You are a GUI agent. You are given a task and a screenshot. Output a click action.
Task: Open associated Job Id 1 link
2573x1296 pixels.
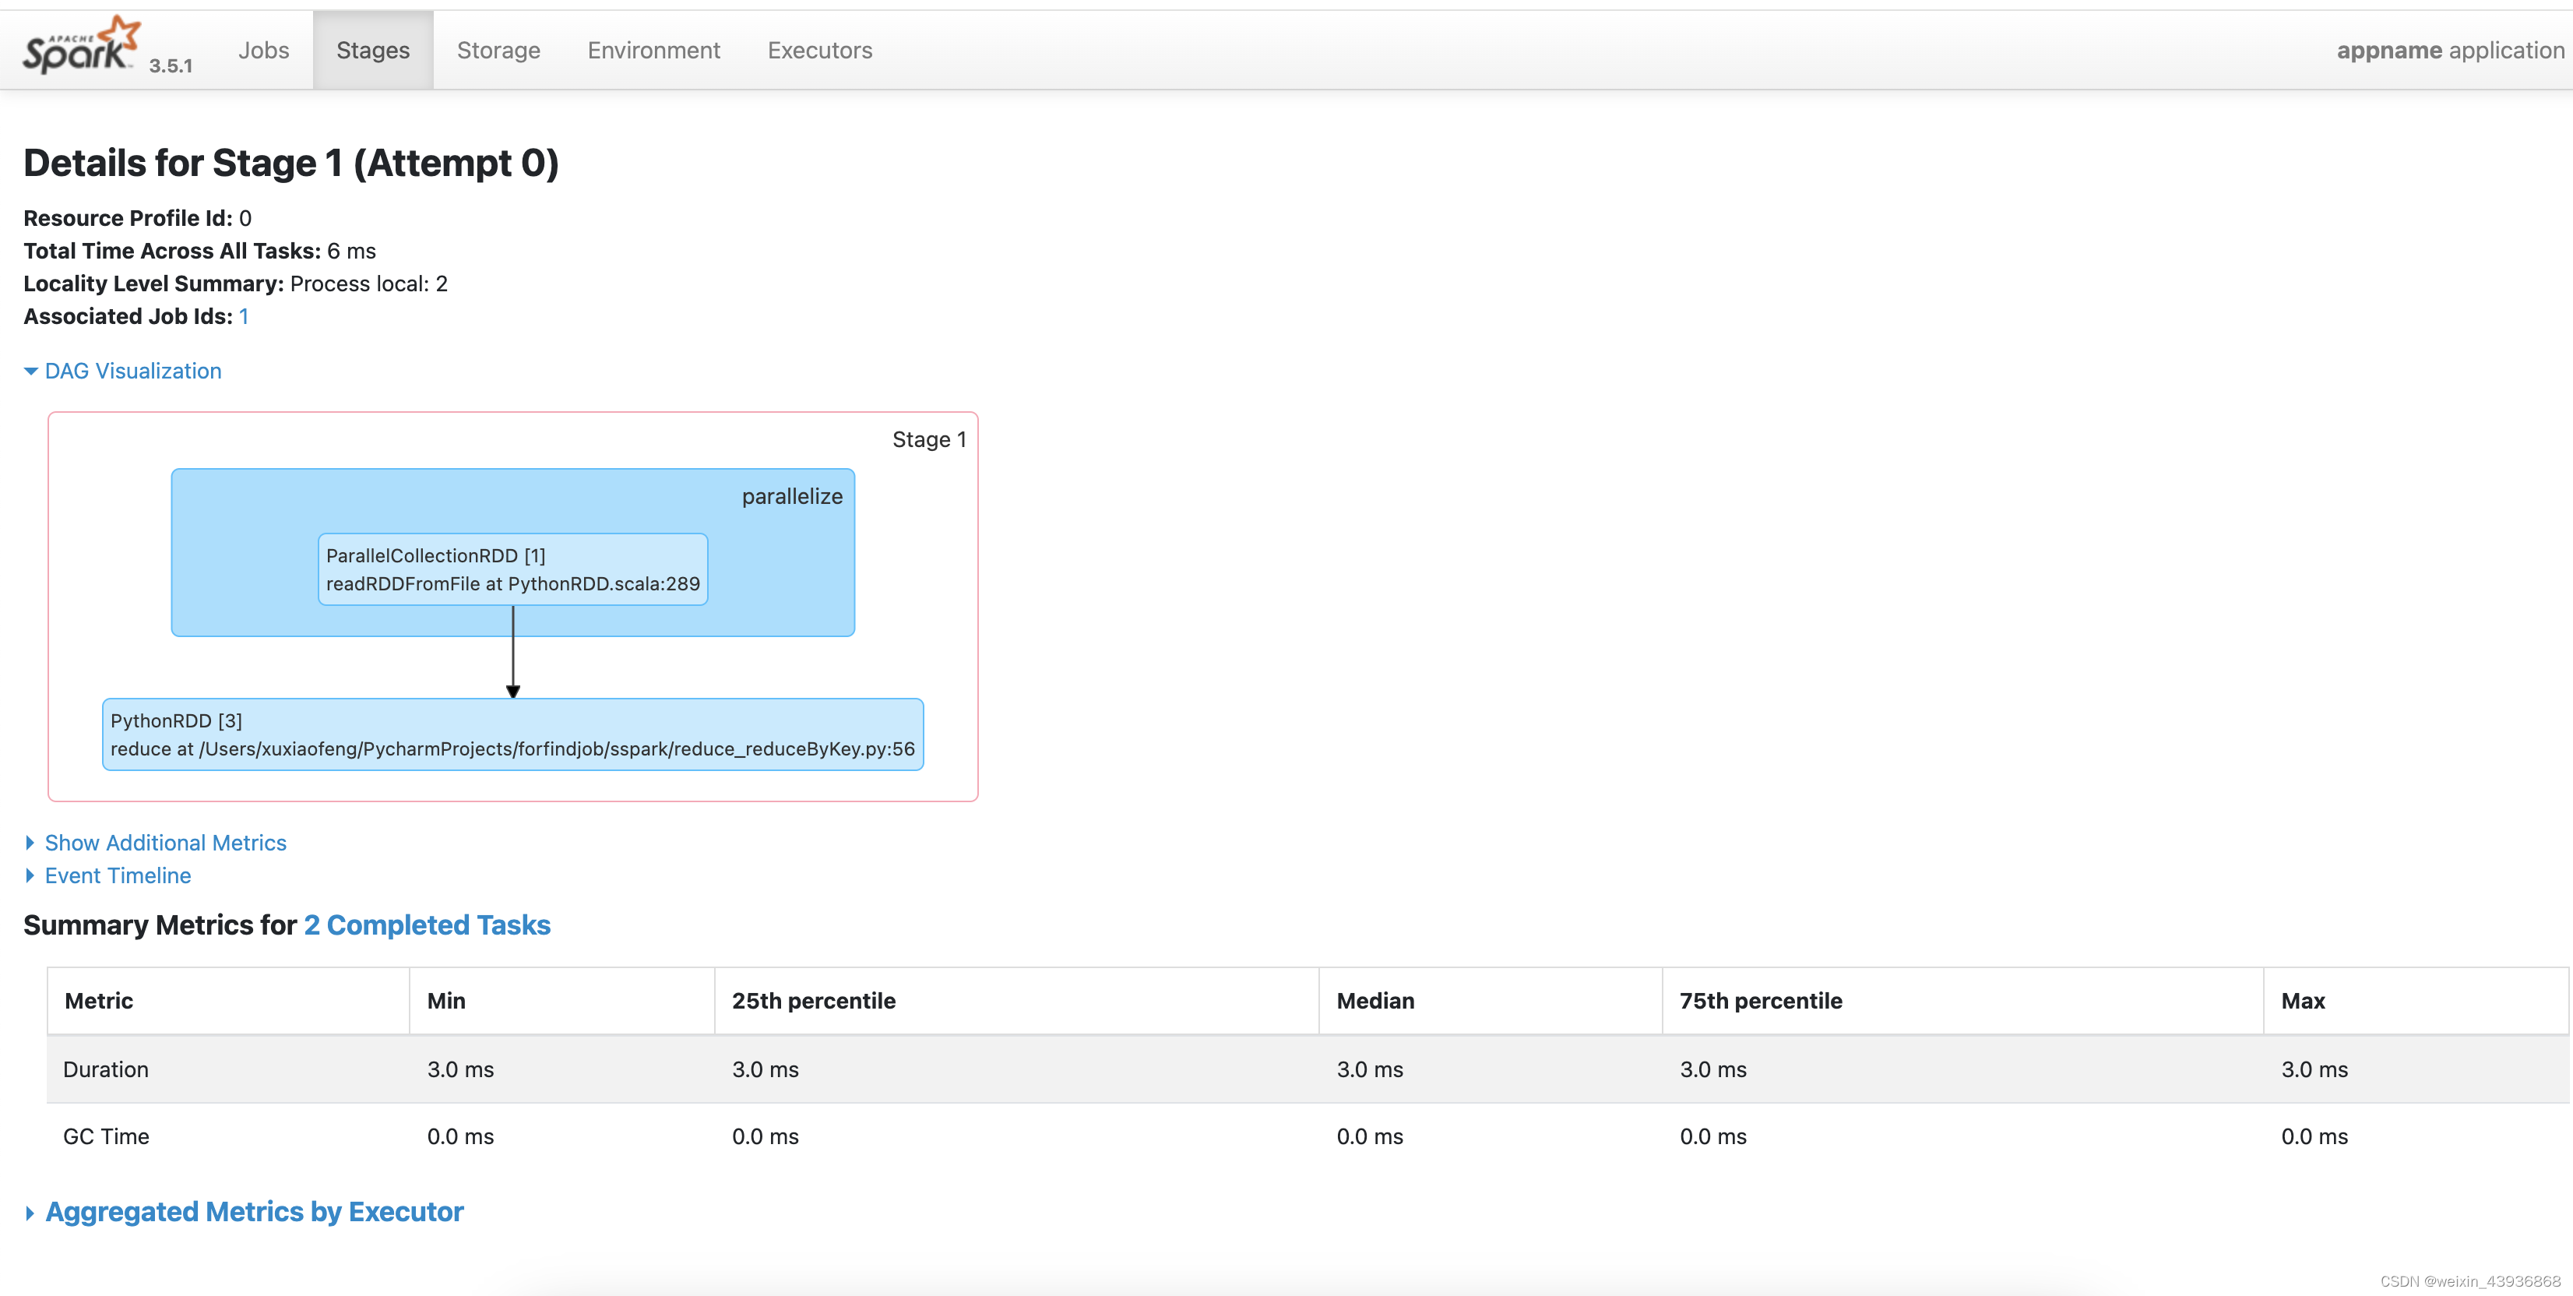(x=244, y=315)
